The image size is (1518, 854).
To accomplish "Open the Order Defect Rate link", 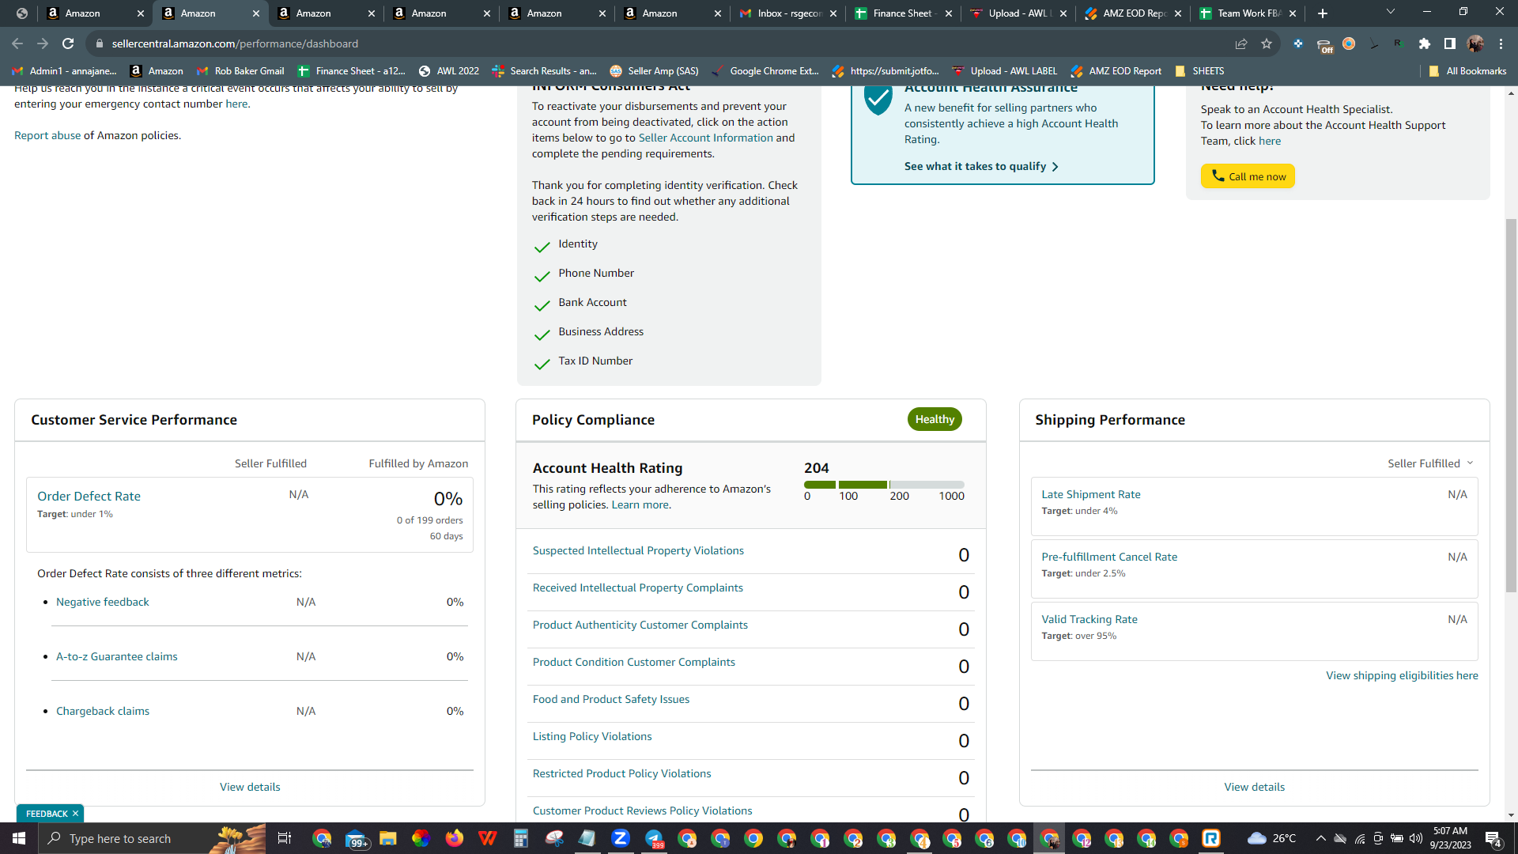I will click(x=89, y=497).
